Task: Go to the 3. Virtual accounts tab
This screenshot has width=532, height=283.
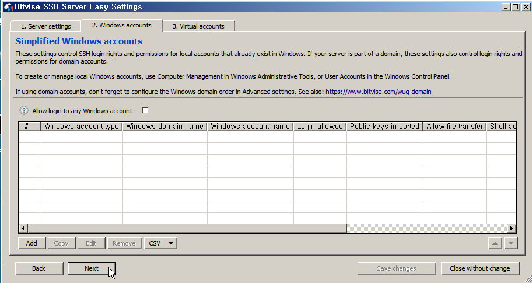Action: [198, 26]
